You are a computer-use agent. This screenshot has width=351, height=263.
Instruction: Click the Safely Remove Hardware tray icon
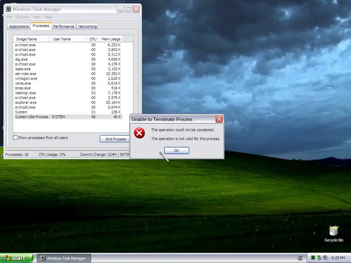point(319,258)
